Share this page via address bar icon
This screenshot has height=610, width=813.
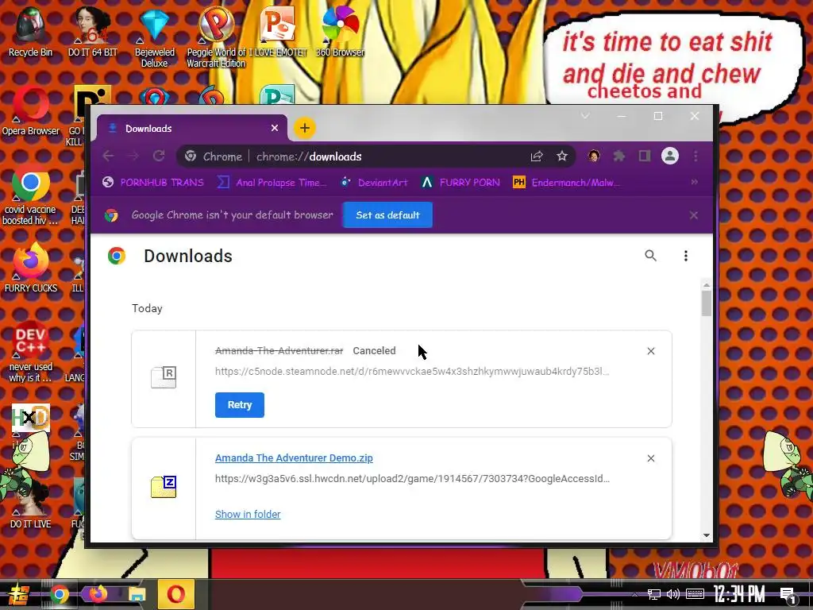tap(537, 156)
